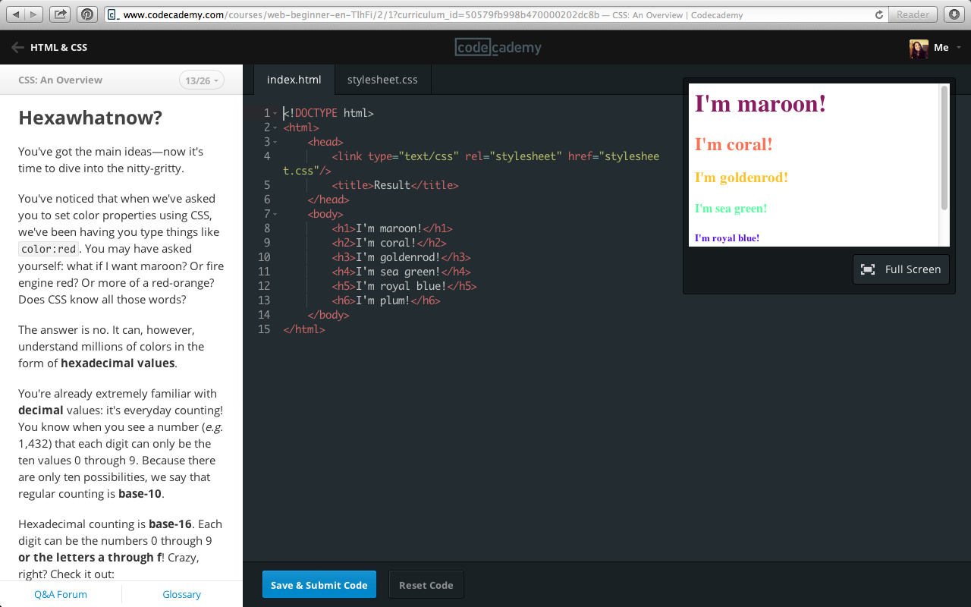The width and height of the screenshot is (971, 607).
Task: Open Downloads via the top-right download icon
Action: pos(954,13)
